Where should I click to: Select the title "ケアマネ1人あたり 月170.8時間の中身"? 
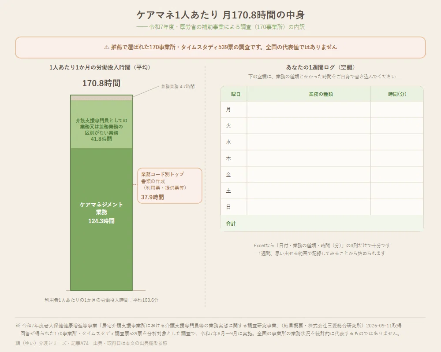click(x=220, y=15)
